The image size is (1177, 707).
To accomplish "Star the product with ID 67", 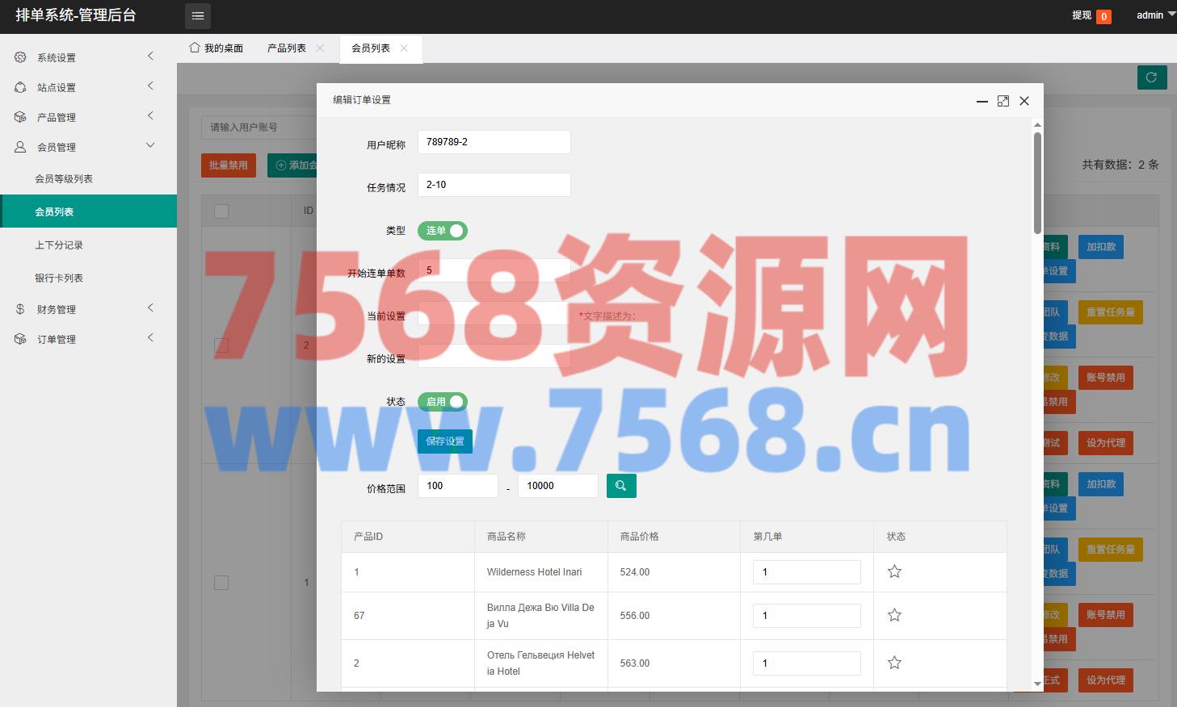I will 894,616.
